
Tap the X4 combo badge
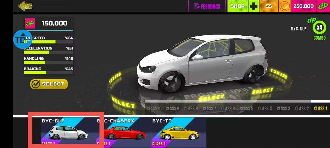(x=319, y=27)
